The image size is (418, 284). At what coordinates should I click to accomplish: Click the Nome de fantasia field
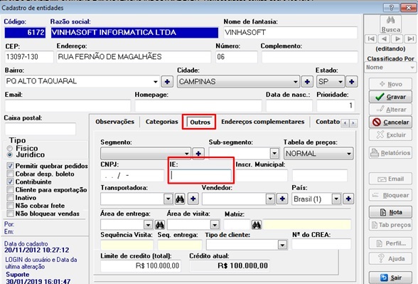pyautogui.click(x=290, y=33)
